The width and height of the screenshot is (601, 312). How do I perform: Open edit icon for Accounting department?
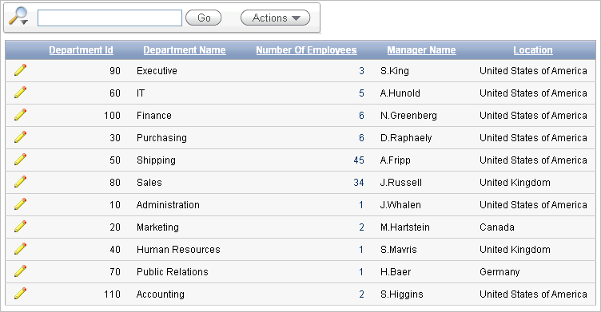point(20,293)
